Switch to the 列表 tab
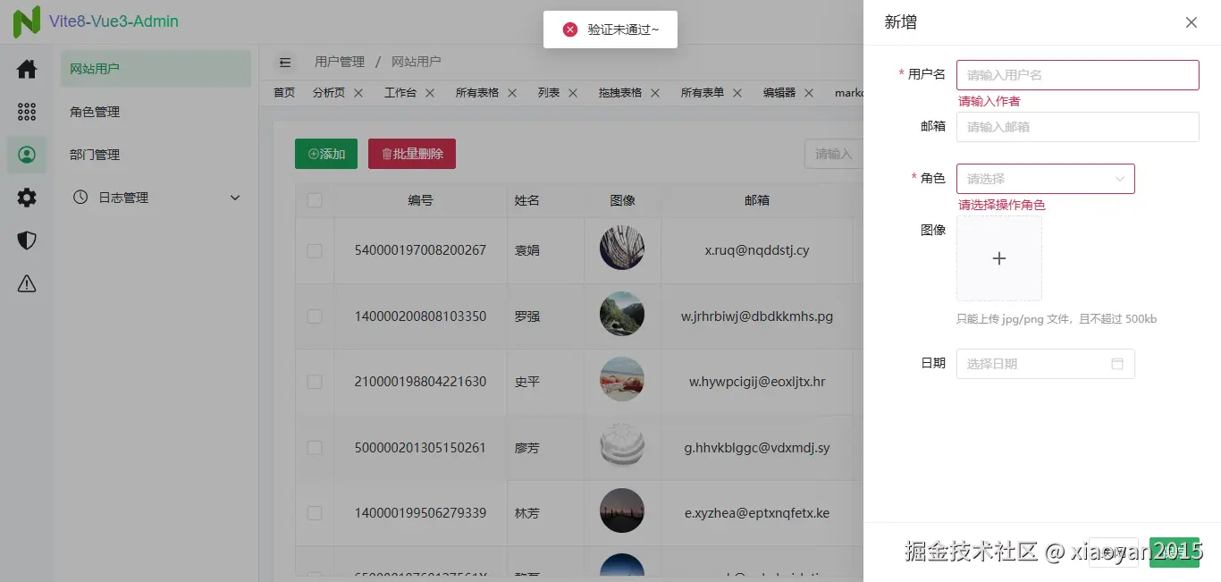Image resolution: width=1221 pixels, height=582 pixels. click(x=548, y=93)
